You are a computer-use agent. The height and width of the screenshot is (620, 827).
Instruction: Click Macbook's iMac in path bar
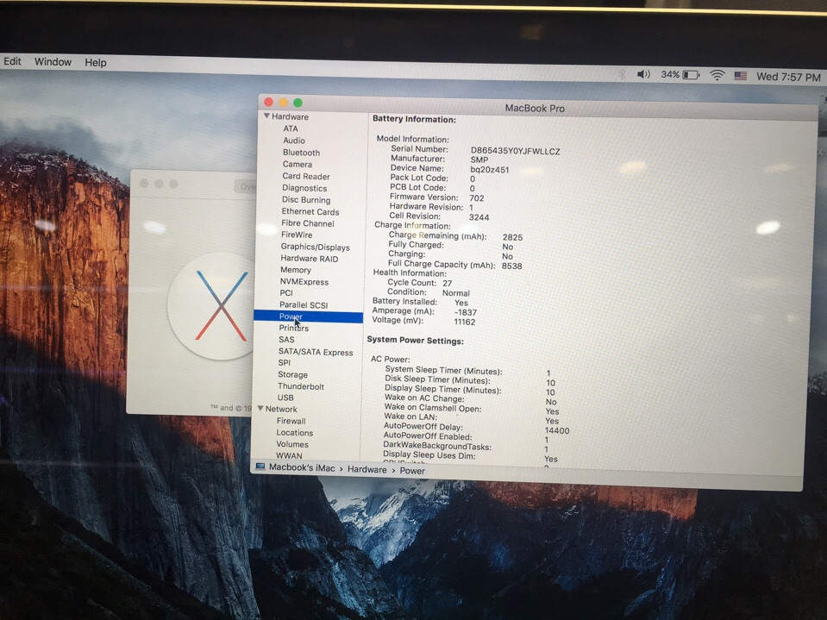[302, 467]
